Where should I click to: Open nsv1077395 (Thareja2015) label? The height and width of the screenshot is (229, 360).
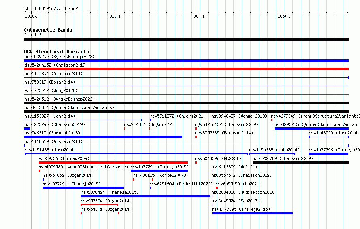[241, 209]
